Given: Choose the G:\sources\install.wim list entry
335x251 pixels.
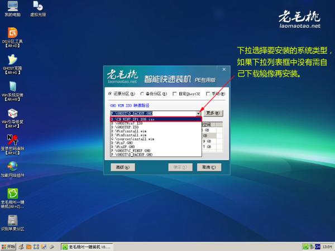Looking at the screenshot, I should click(156, 139).
